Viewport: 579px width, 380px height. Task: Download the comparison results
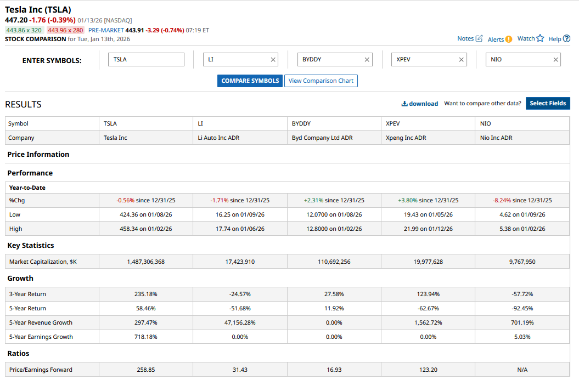(x=420, y=104)
